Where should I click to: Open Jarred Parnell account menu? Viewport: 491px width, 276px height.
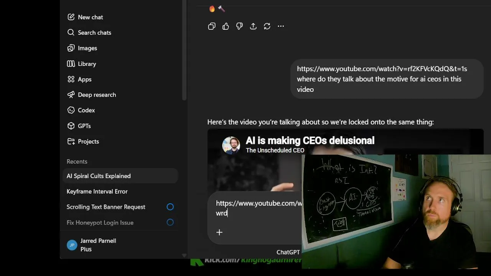120,245
